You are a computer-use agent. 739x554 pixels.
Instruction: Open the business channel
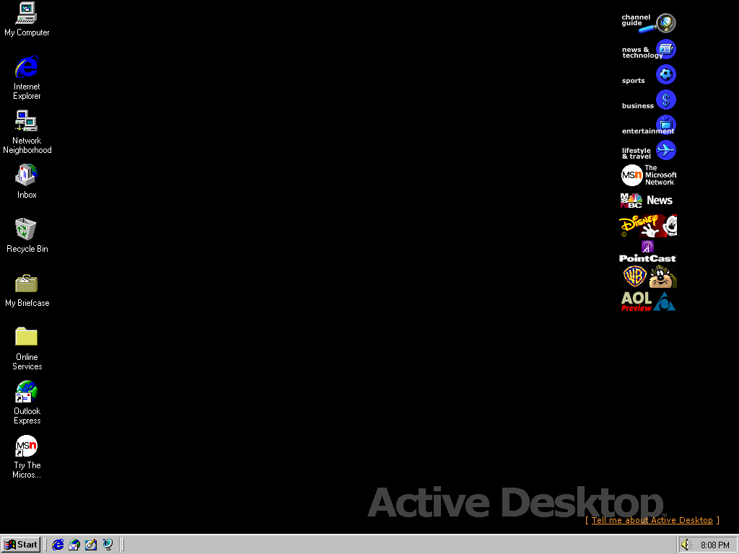click(x=649, y=100)
